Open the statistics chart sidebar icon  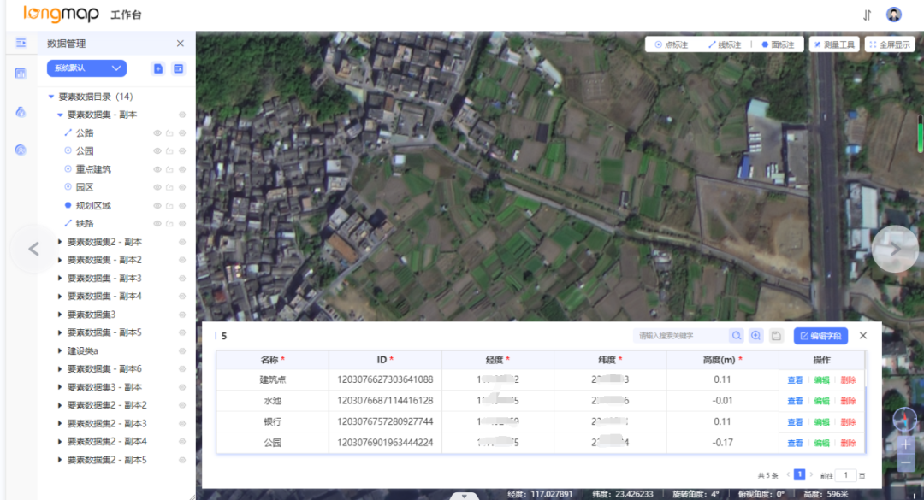(21, 74)
